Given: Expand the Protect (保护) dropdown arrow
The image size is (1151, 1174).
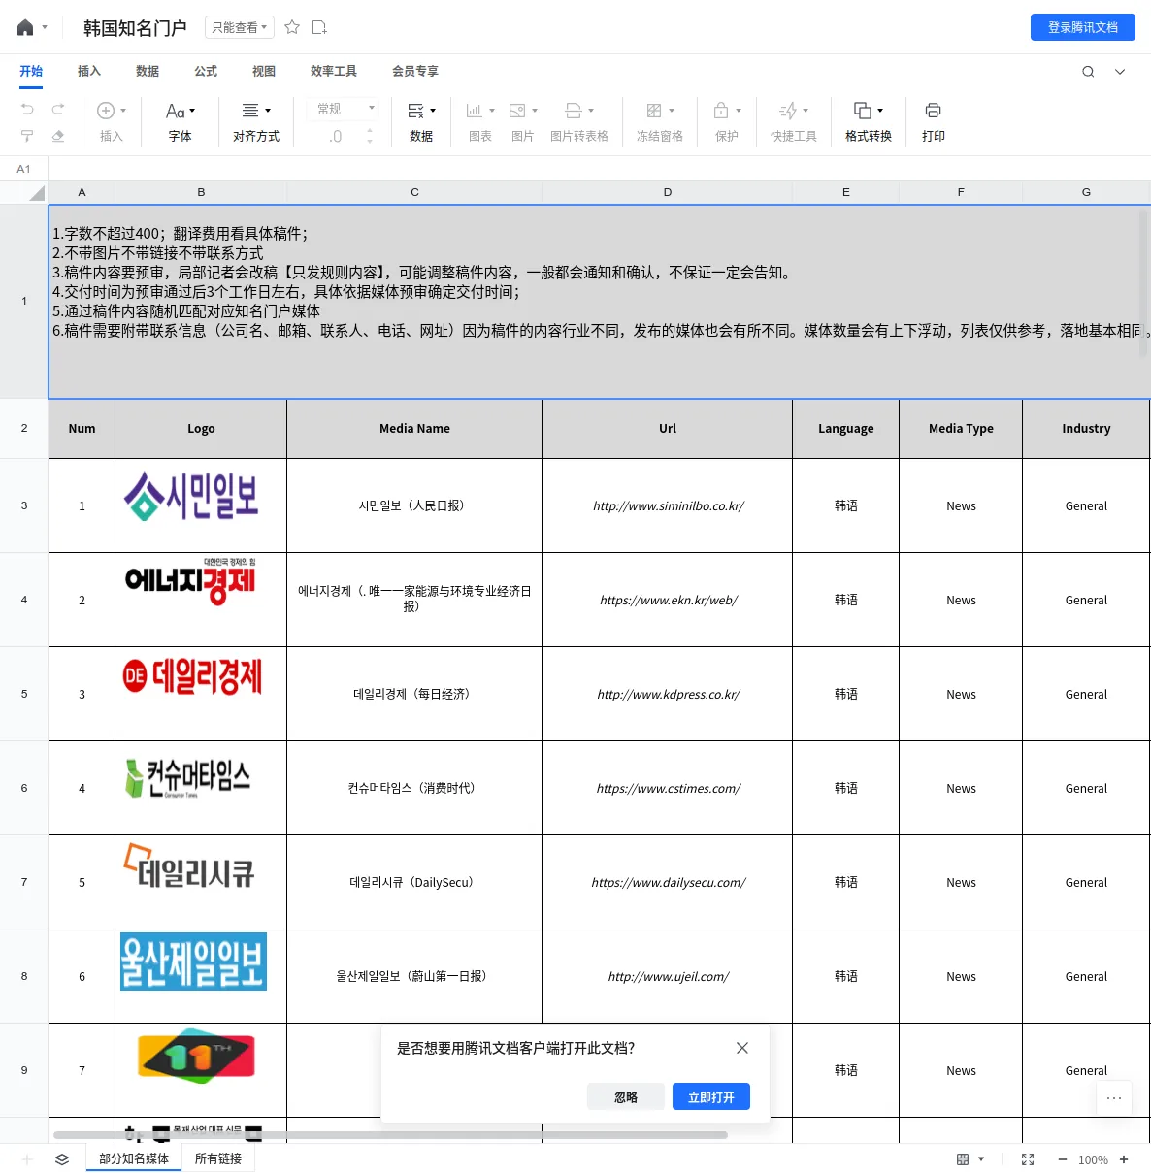Looking at the screenshot, I should (x=739, y=111).
